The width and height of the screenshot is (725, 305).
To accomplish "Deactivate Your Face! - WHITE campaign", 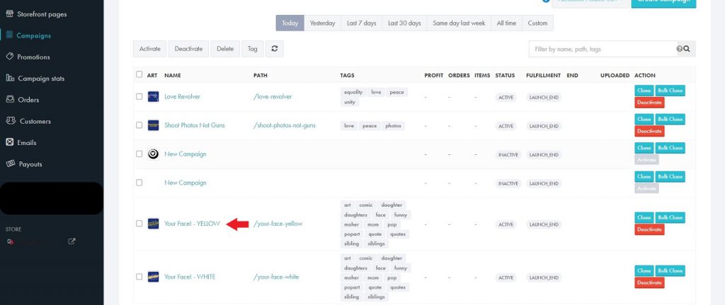I will click(649, 283).
